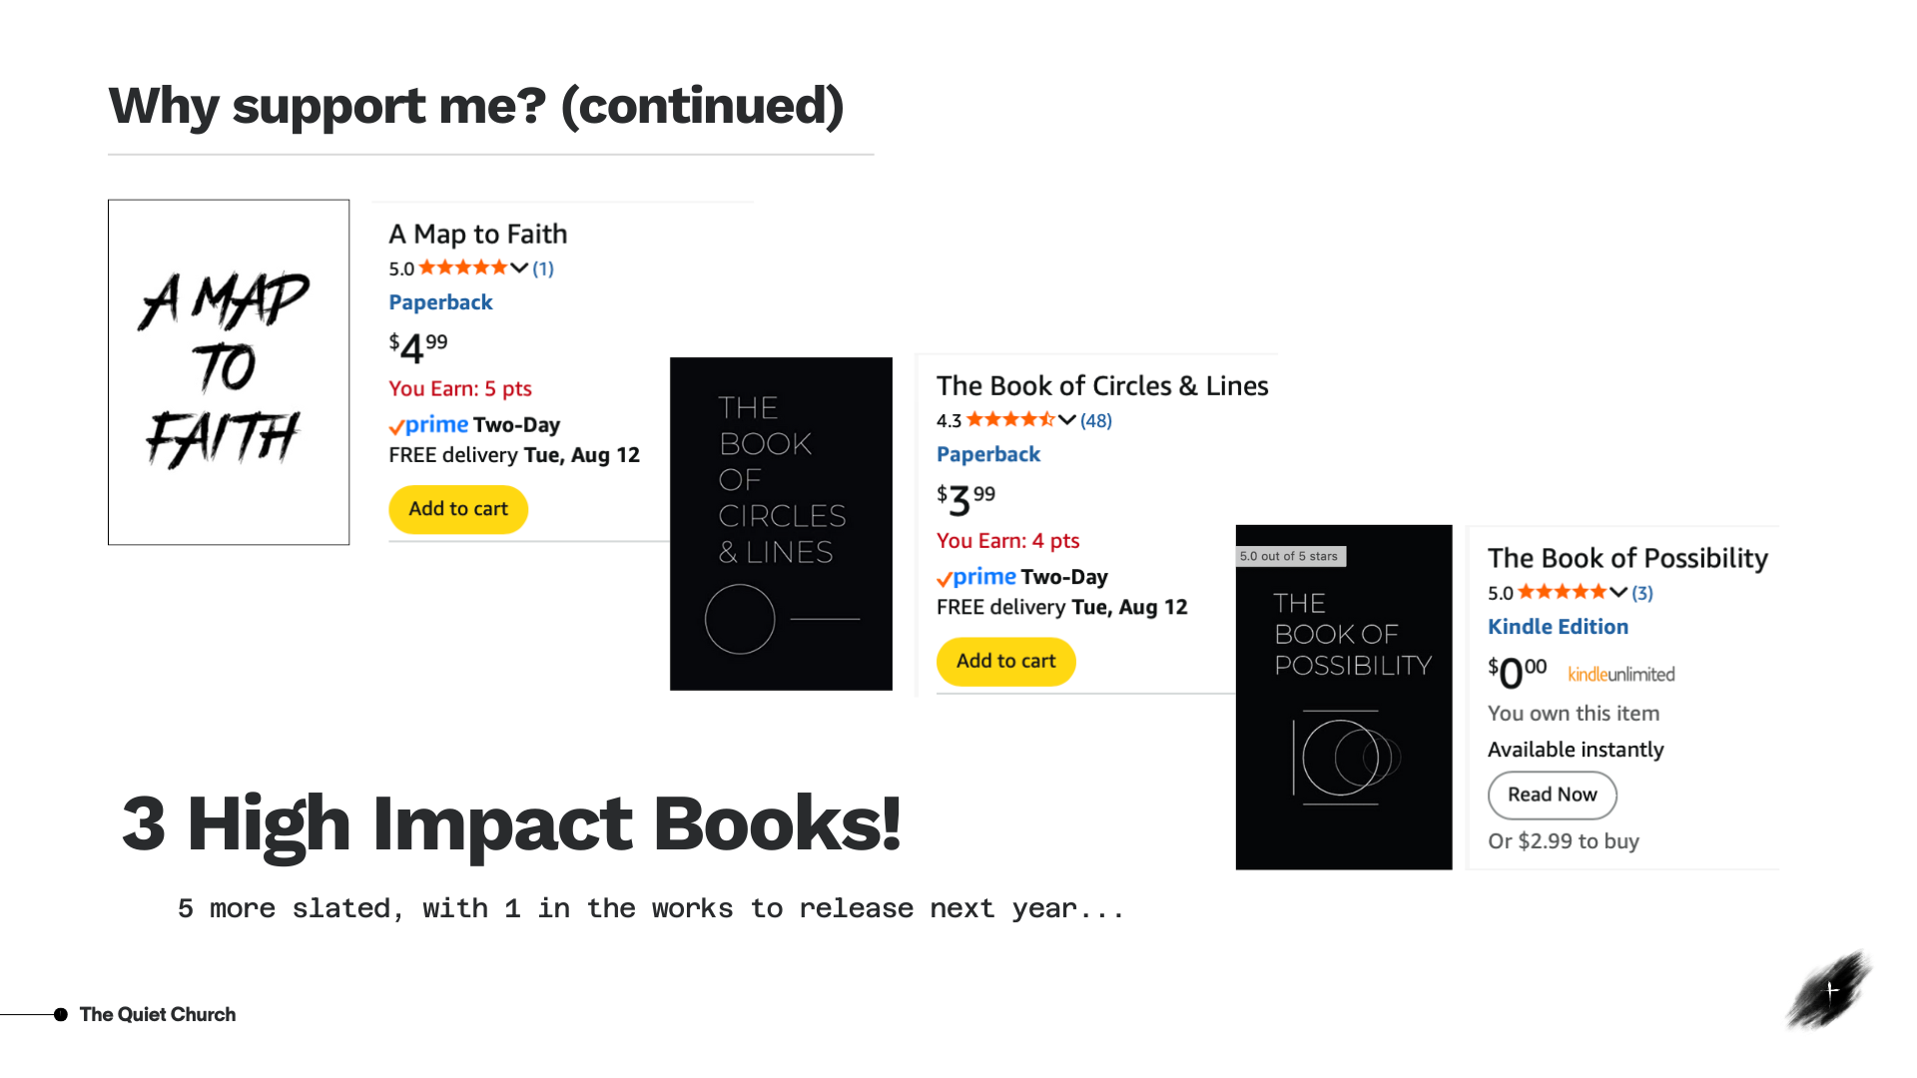Add The Book of Circles & Lines to cart
The image size is (1917, 1078).
point(1005,661)
